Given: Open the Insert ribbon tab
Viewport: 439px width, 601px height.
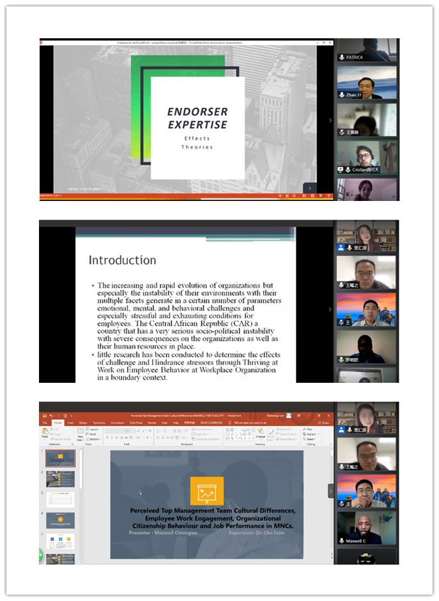Looking at the screenshot, I should 70,422.
